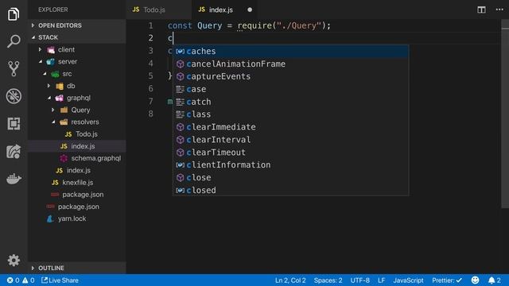509x286 pixels.
Task: Open the server package.json file
Action: (x=77, y=195)
